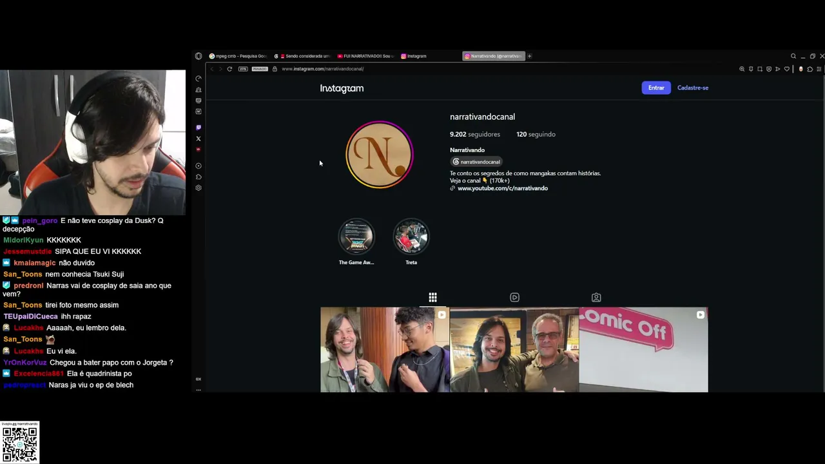
Task: Click the send flow arrow icon
Action: (x=778, y=69)
